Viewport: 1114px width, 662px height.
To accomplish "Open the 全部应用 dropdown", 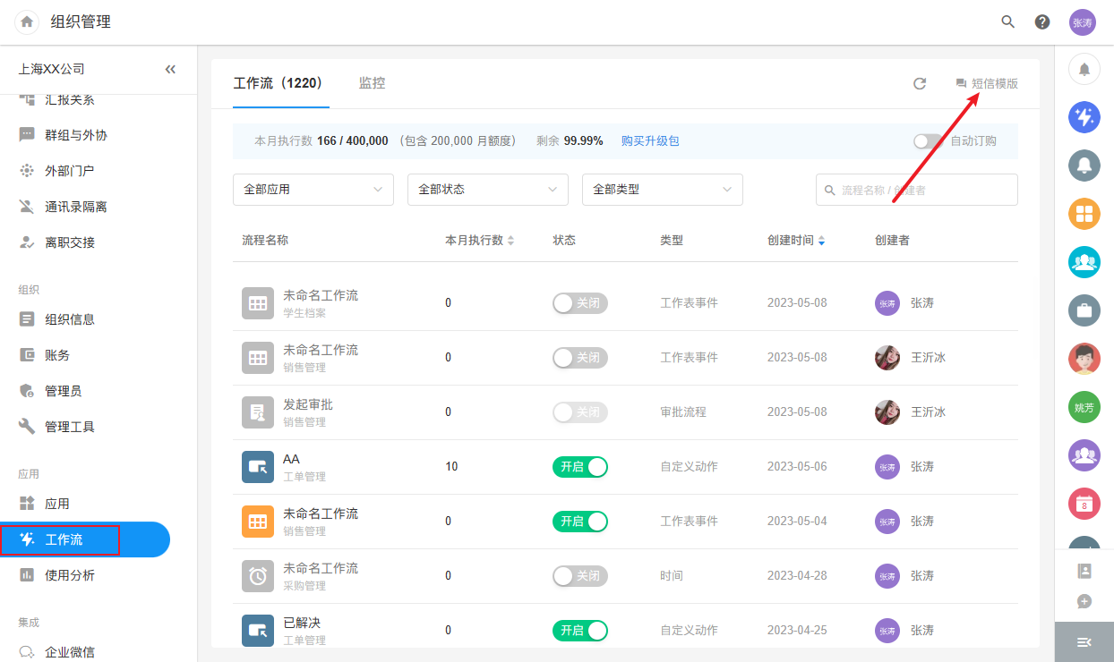I will 313,190.
